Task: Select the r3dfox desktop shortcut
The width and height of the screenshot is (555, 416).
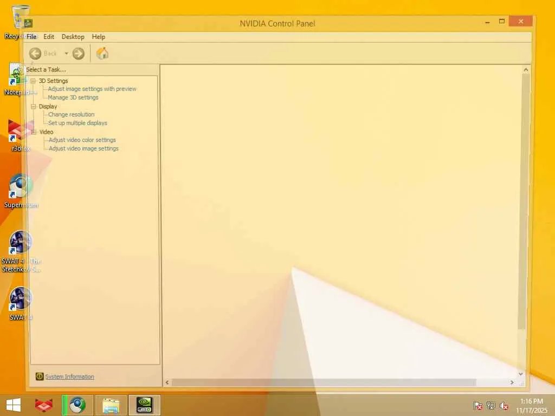Action: 21,135
